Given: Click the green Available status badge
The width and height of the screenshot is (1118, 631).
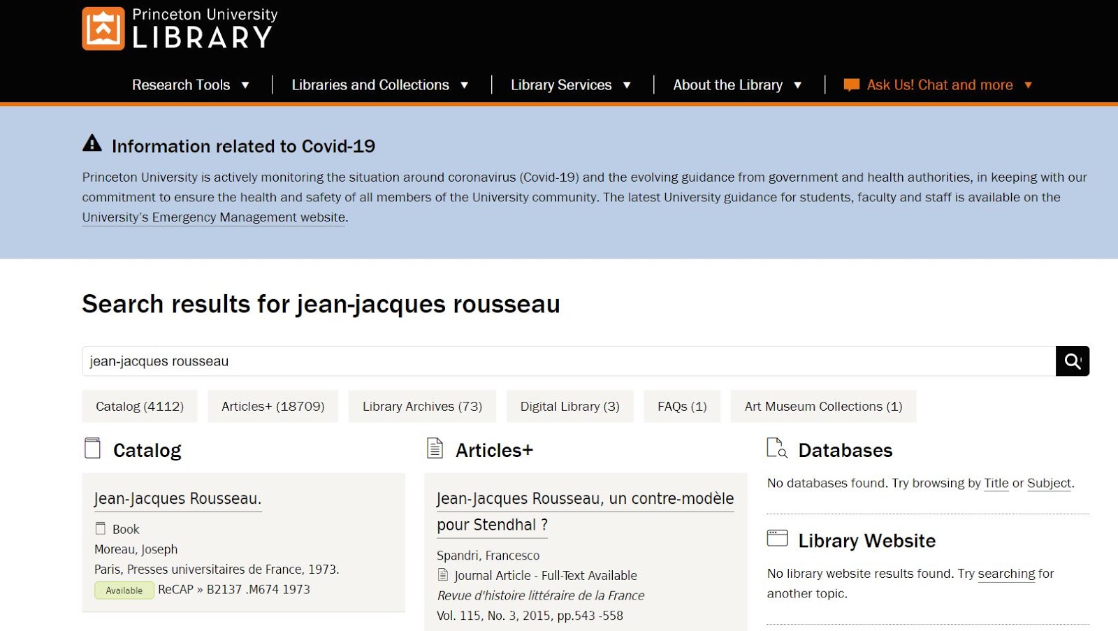Looking at the screenshot, I should [x=124, y=590].
